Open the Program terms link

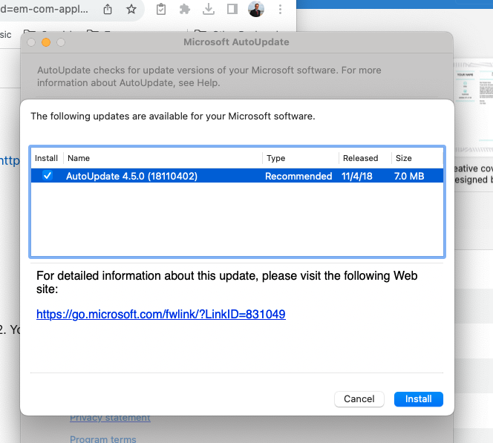pos(102,439)
